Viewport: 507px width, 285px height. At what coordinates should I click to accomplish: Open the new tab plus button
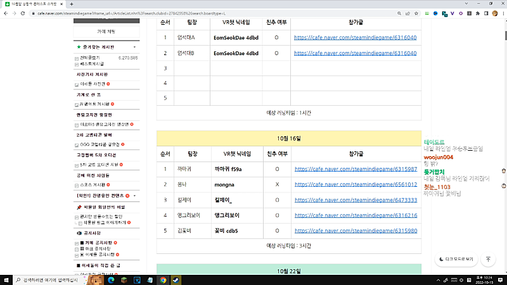[71, 4]
